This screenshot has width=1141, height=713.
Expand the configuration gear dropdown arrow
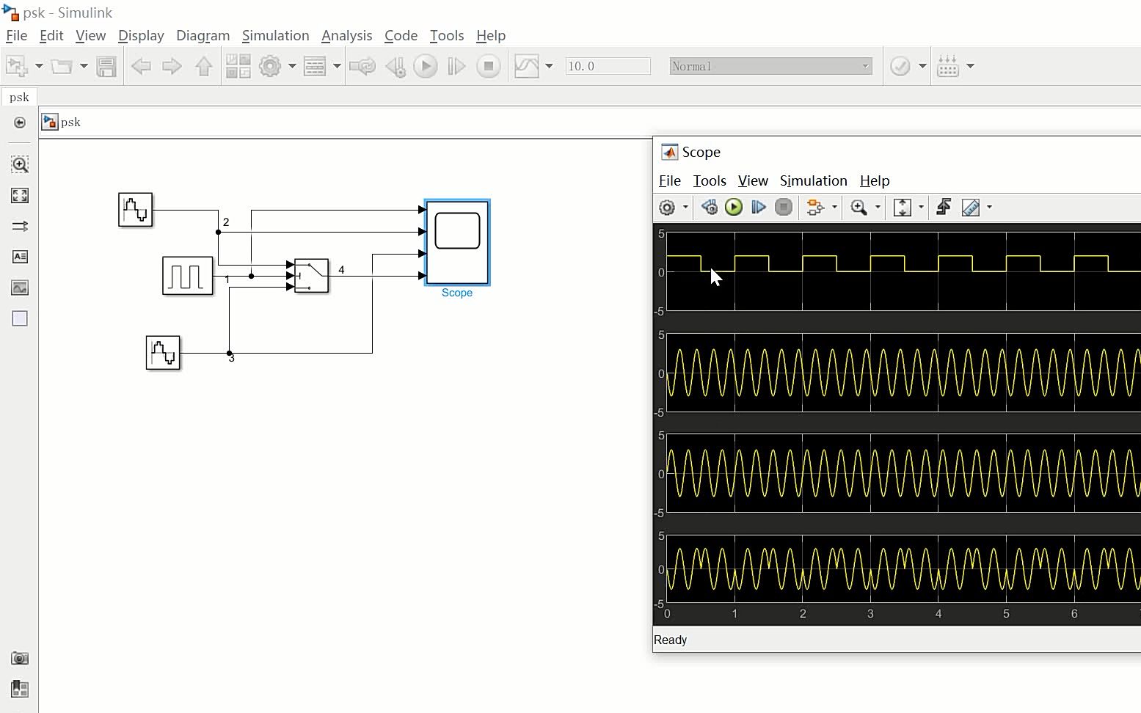pyautogui.click(x=292, y=66)
